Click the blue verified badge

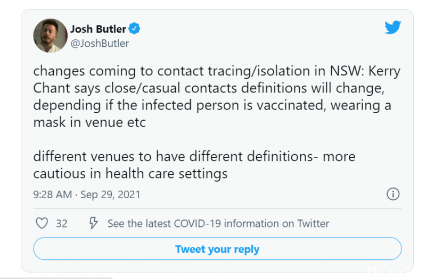click(134, 29)
